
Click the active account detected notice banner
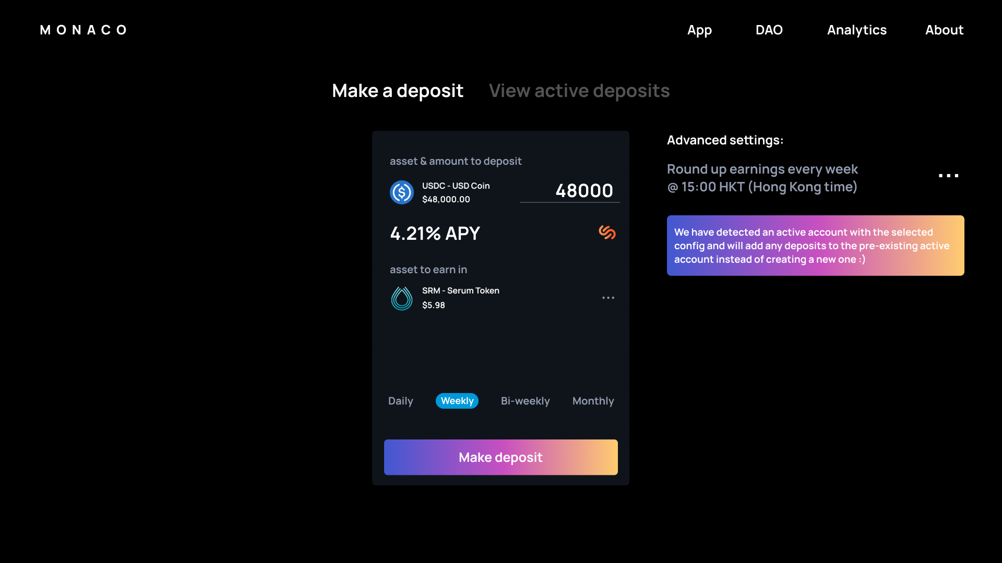(815, 246)
